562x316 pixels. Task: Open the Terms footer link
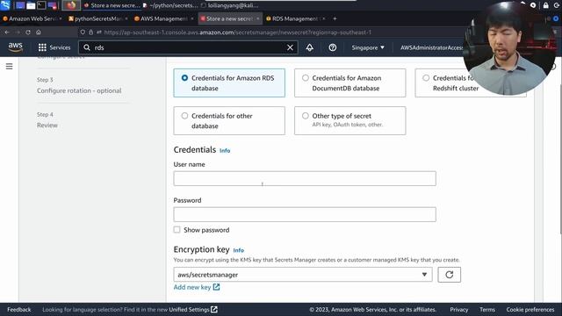point(487,310)
